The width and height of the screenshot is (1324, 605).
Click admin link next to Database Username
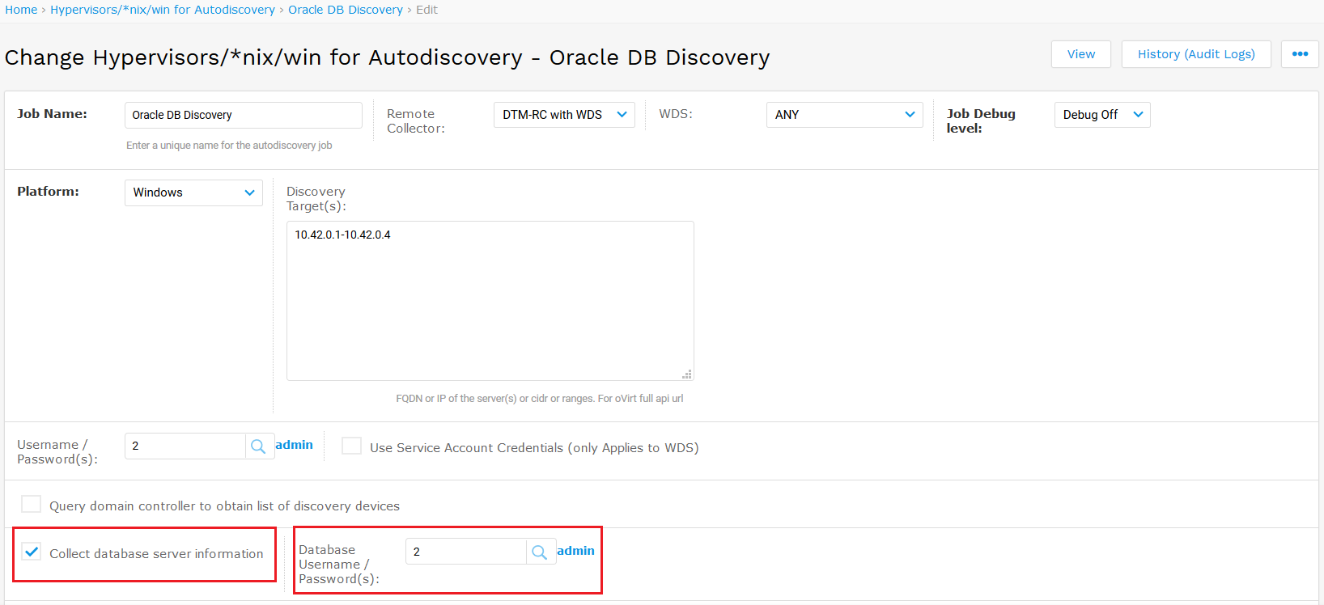[575, 551]
